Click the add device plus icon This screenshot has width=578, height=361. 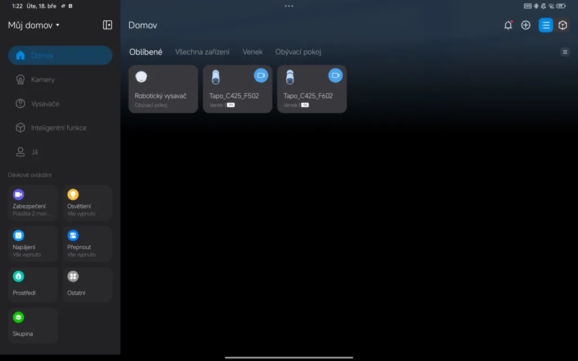[526, 25]
